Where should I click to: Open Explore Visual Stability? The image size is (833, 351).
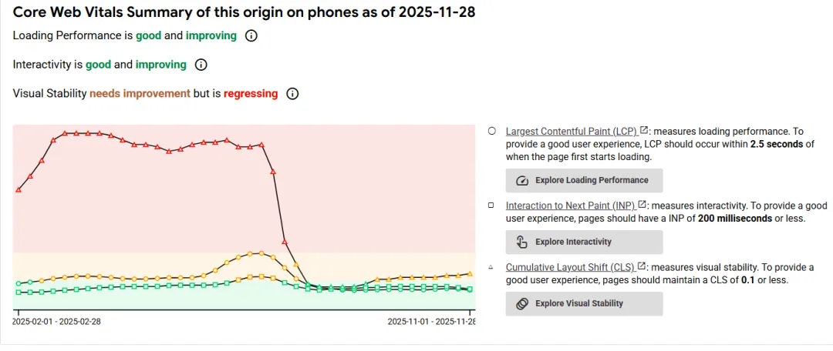pyautogui.click(x=584, y=303)
